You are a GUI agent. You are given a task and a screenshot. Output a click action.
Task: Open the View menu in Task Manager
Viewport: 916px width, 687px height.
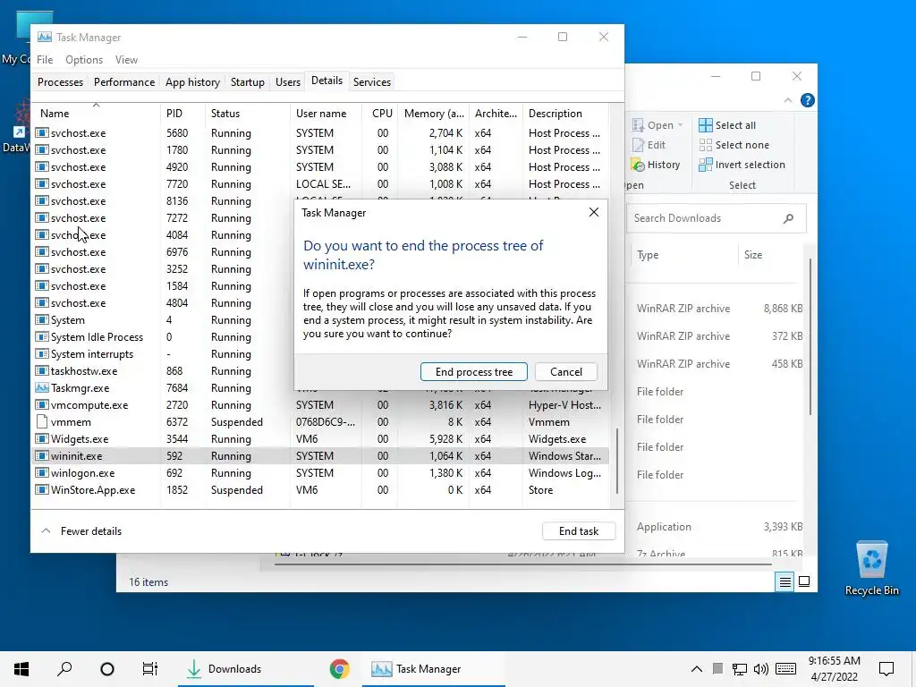[126, 60]
